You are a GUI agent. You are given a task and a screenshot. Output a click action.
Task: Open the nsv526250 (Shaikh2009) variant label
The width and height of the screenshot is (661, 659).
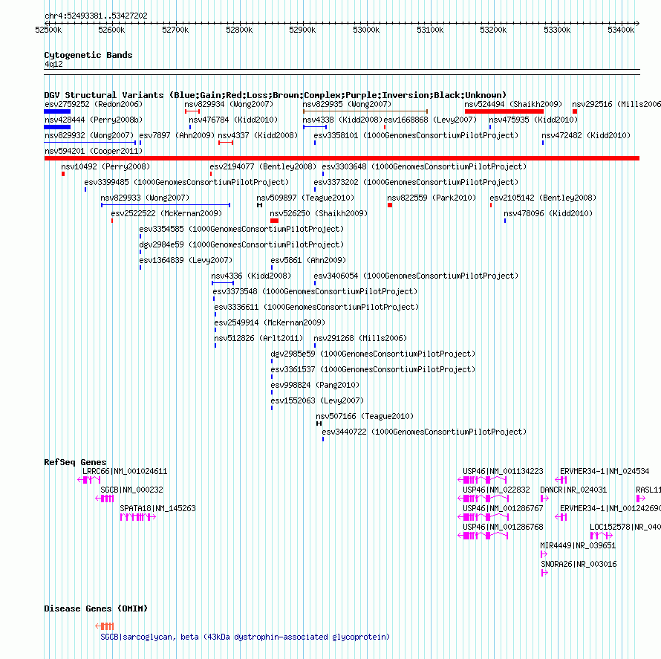[319, 213]
